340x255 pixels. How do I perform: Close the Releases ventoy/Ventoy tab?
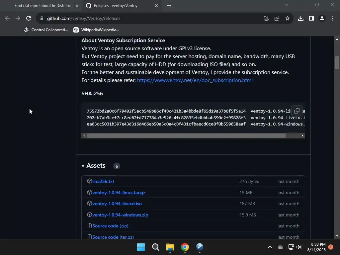coord(156,6)
